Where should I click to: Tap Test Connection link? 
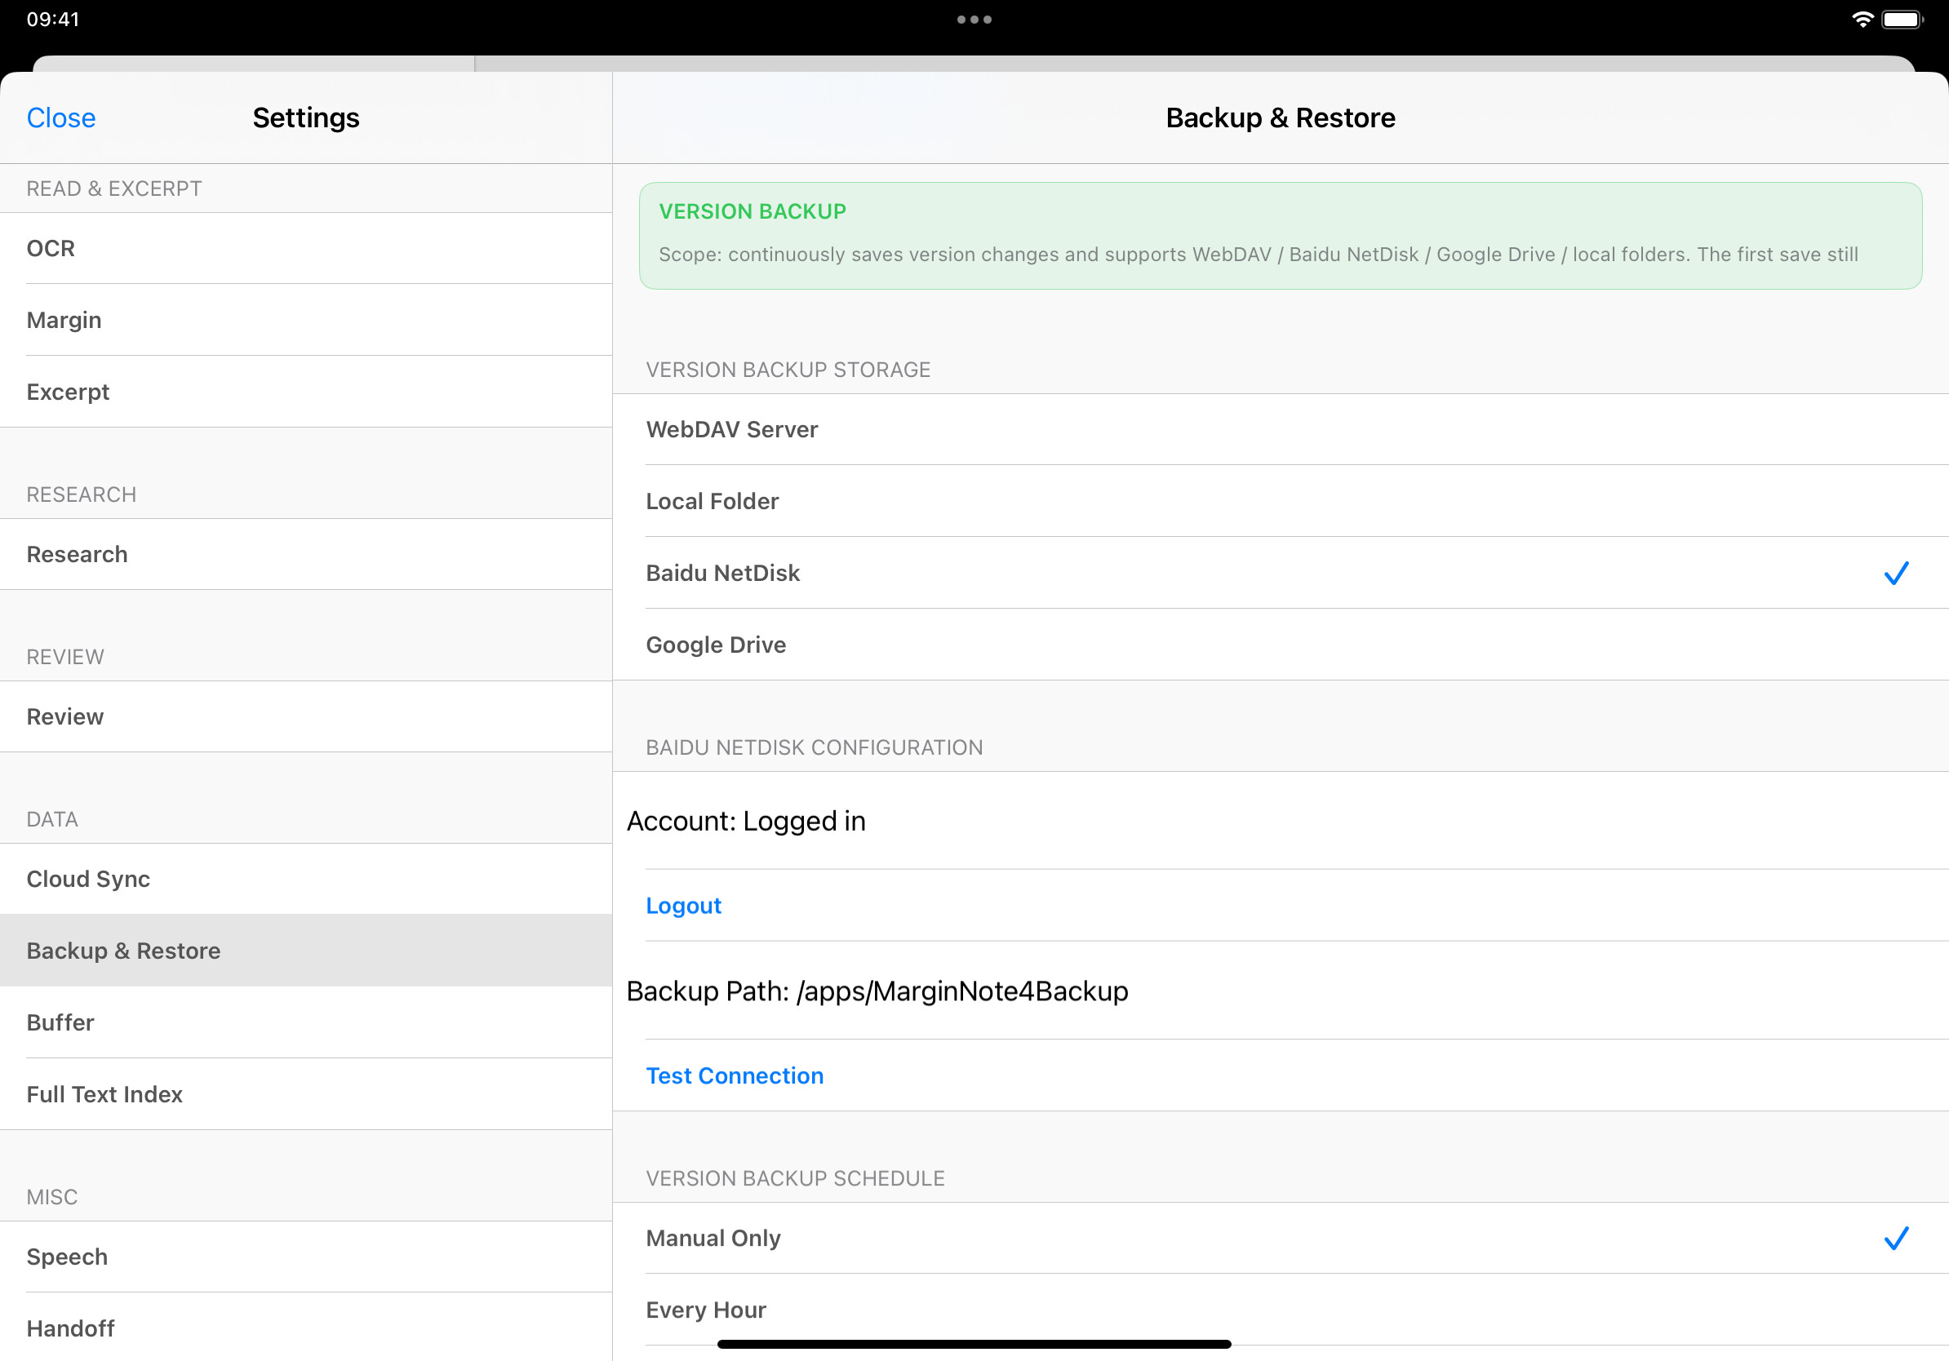(x=735, y=1076)
